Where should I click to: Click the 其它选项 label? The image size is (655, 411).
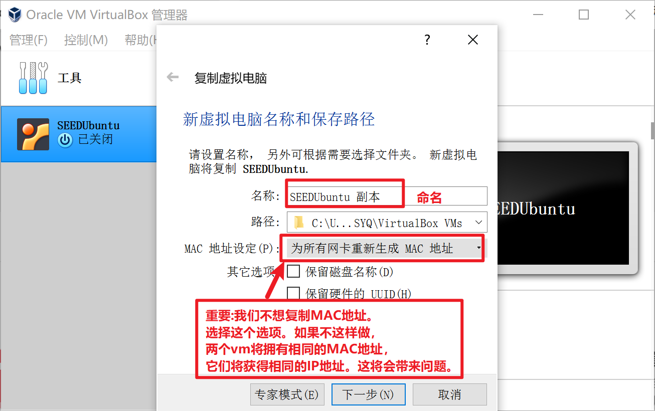click(x=251, y=272)
